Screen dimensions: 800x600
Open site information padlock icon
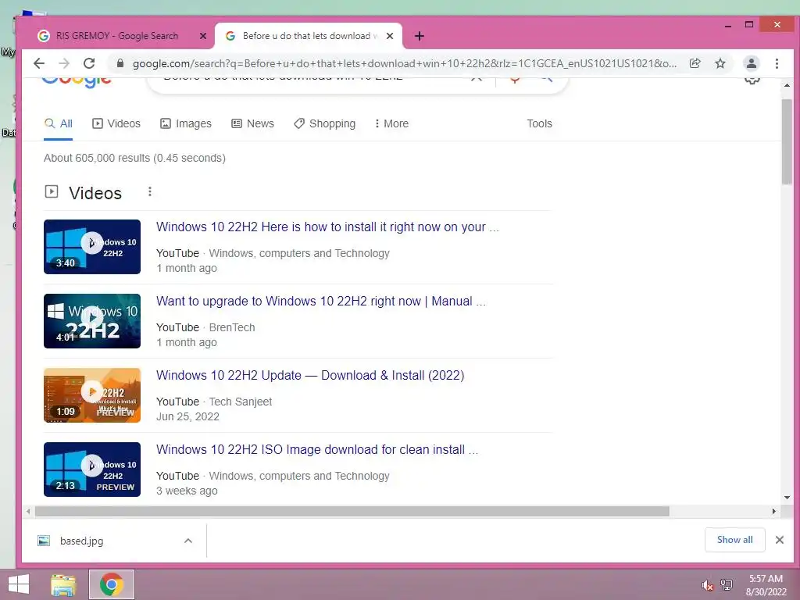(x=120, y=63)
